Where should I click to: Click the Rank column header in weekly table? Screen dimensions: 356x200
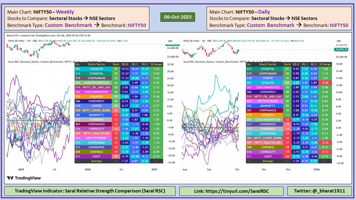[x=116, y=64]
